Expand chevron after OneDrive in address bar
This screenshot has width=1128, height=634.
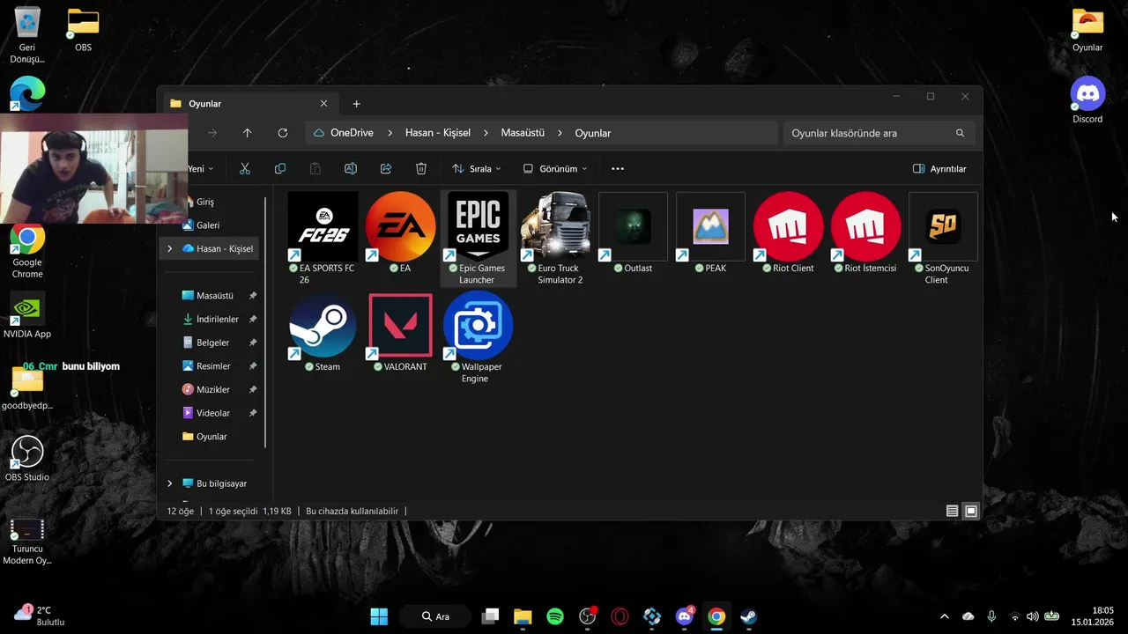390,133
